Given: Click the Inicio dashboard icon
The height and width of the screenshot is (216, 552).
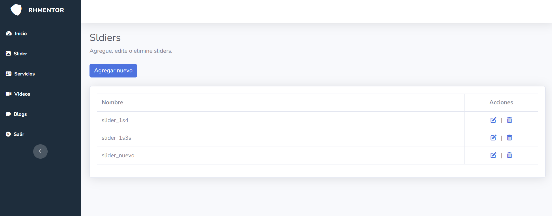Looking at the screenshot, I should 9,33.
